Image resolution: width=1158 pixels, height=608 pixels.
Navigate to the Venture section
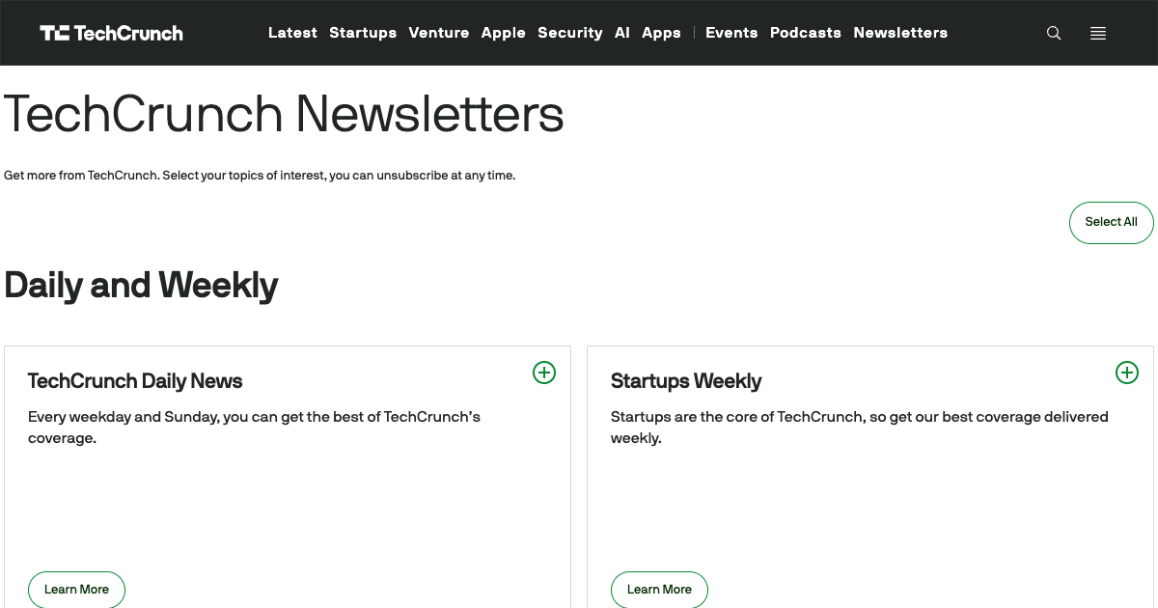[439, 33]
